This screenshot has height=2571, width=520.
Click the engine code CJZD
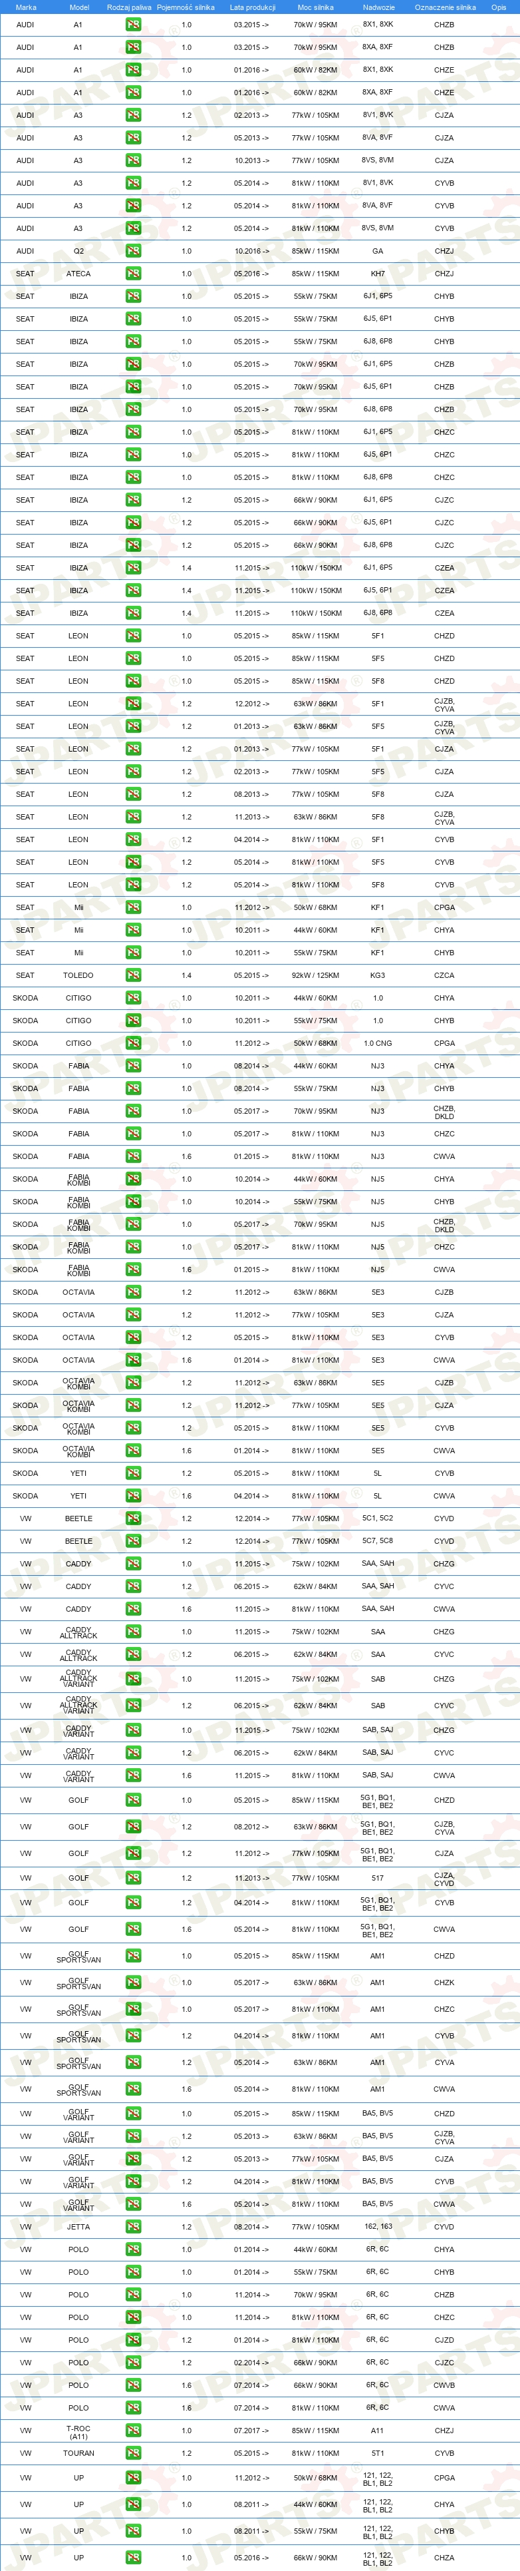[x=444, y=2339]
